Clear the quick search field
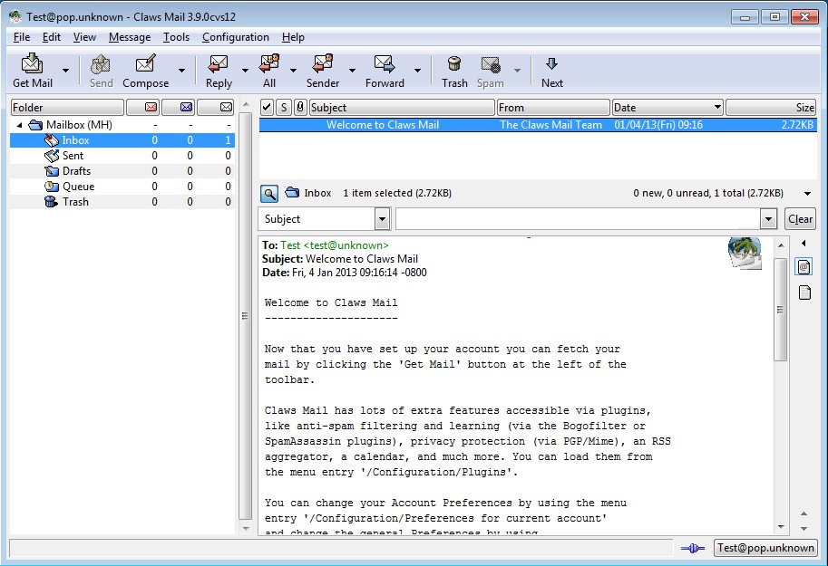Screen dimensions: 828x566 [x=800, y=219]
